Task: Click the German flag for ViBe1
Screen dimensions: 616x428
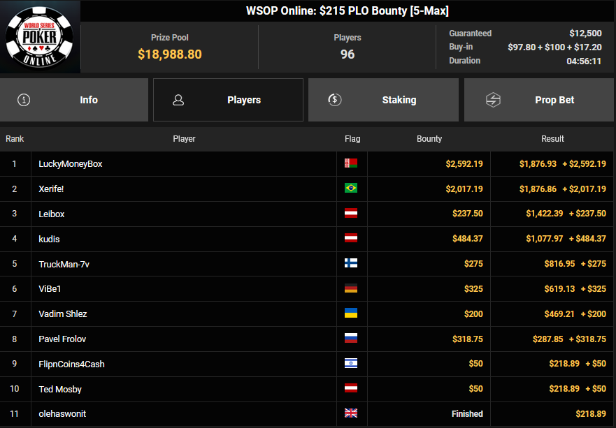Action: coord(351,288)
